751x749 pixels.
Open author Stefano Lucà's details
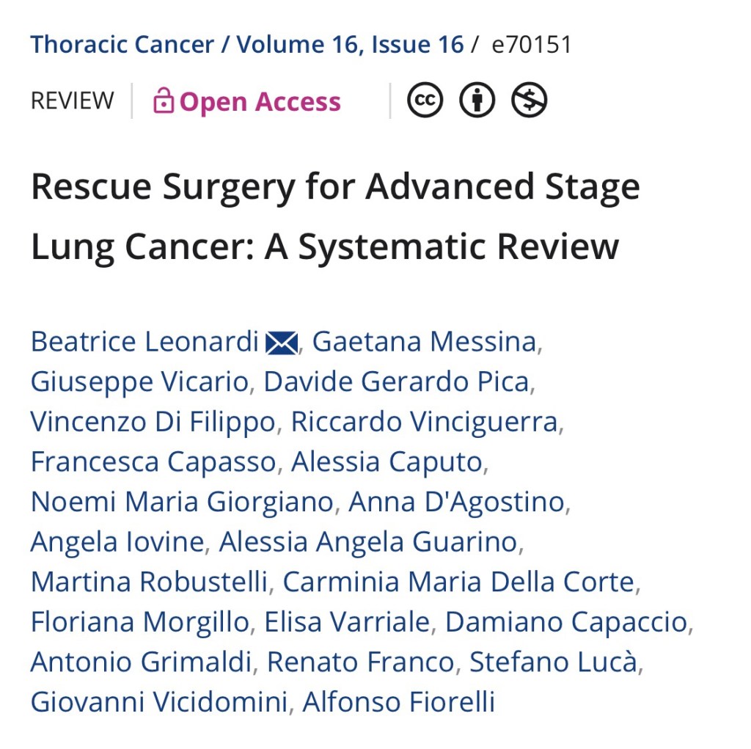pyautogui.click(x=553, y=662)
